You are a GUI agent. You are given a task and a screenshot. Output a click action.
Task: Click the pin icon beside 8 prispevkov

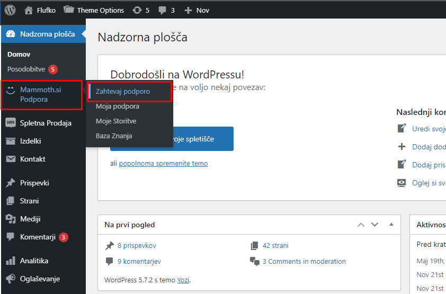[x=110, y=246]
